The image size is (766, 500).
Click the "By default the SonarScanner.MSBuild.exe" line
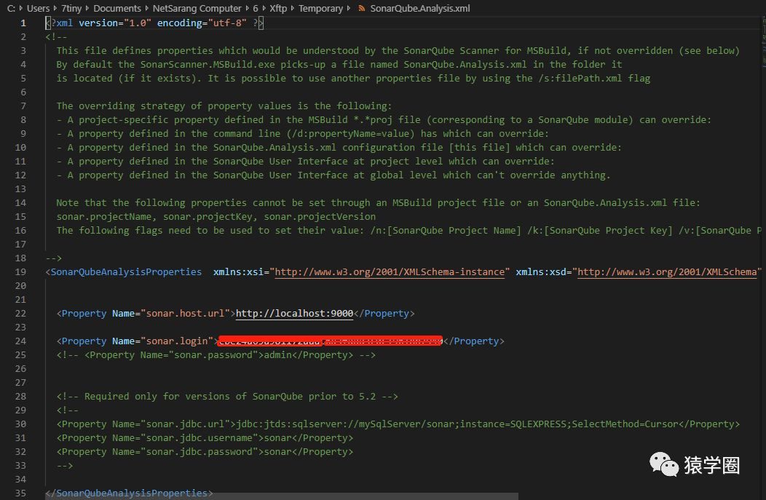(339, 65)
